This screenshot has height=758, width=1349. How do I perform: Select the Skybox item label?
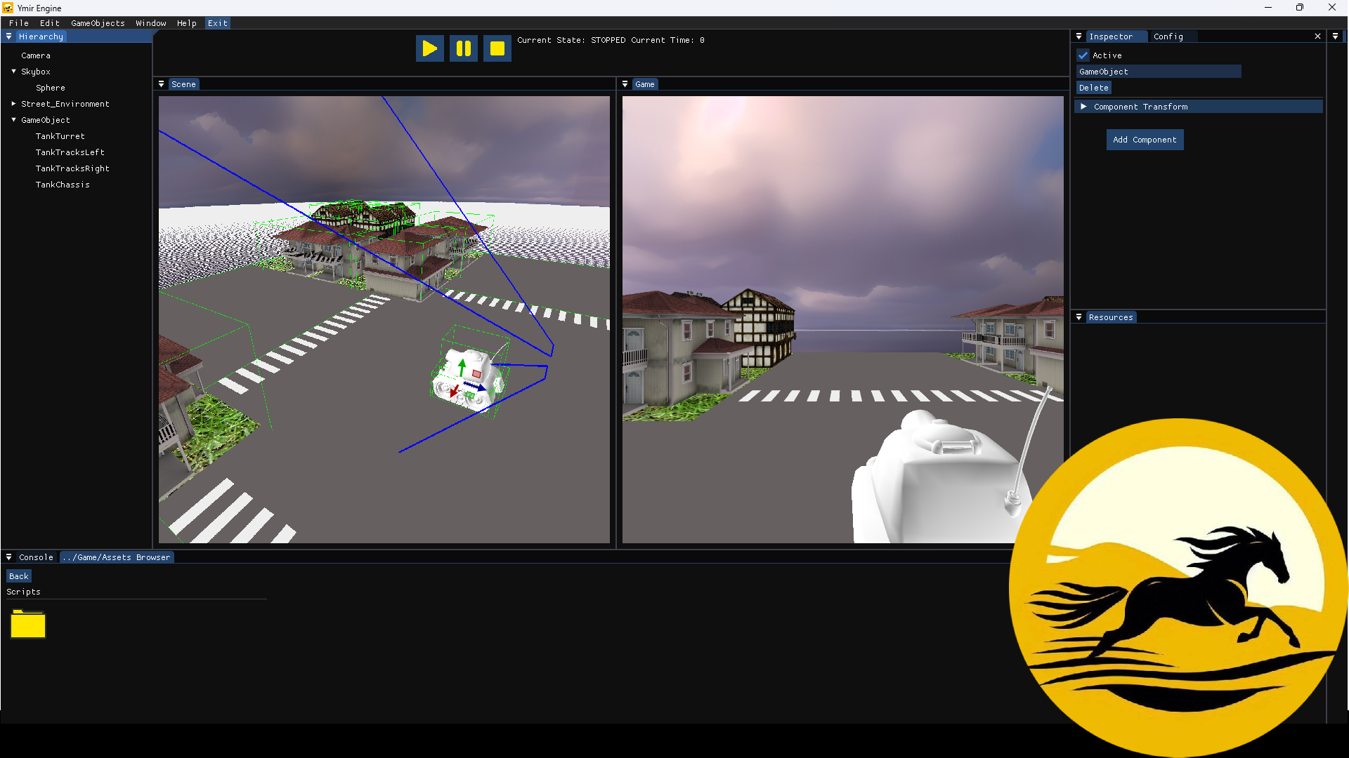(x=36, y=72)
